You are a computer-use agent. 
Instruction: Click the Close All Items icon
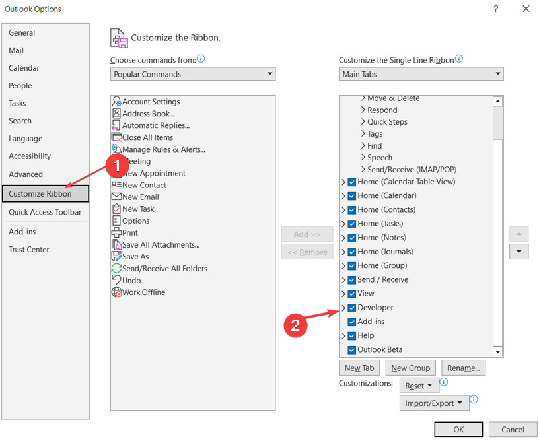pyautogui.click(x=117, y=137)
